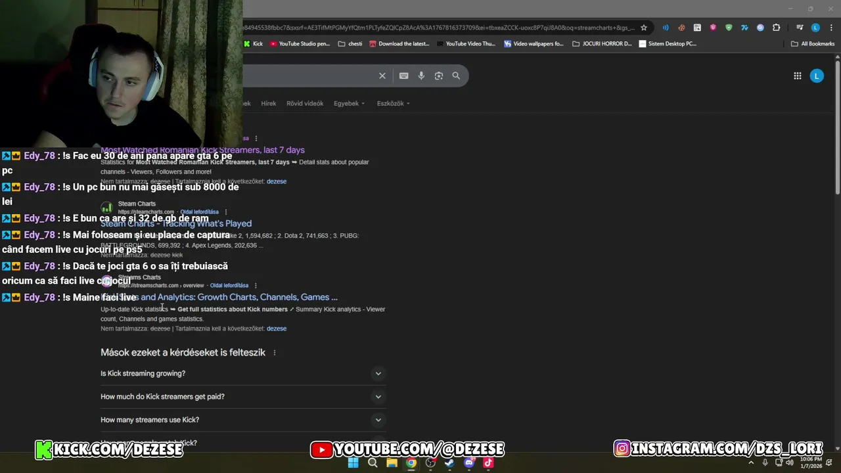Open three-dot options for Streams Charts result

pyautogui.click(x=256, y=285)
